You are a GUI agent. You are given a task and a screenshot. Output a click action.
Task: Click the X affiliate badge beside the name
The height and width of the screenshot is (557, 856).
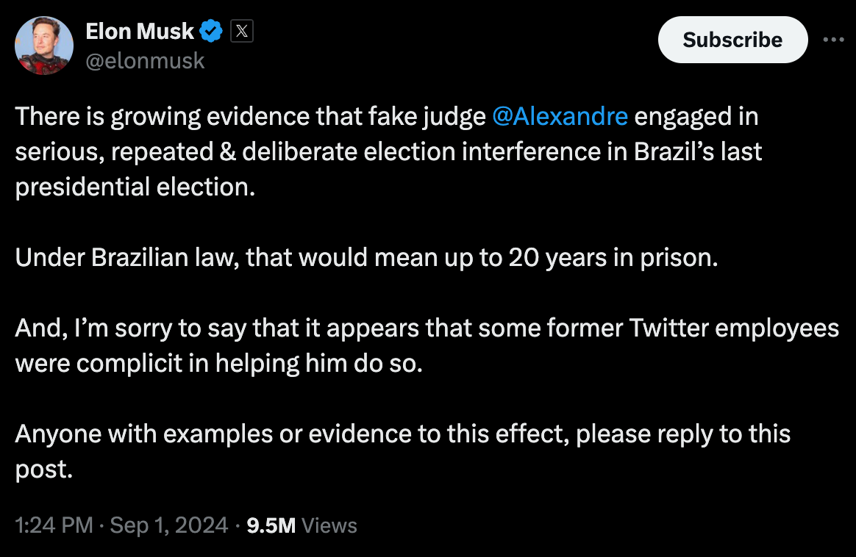click(242, 31)
